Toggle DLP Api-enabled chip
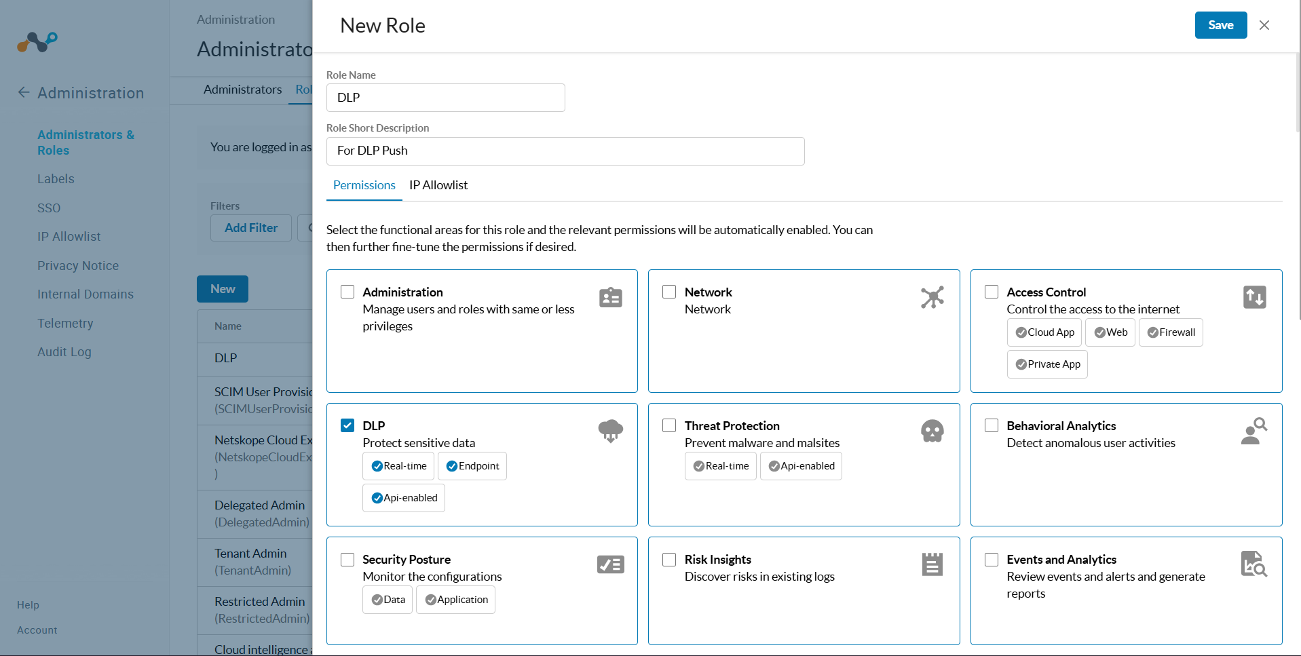Image resolution: width=1301 pixels, height=656 pixels. tap(404, 498)
